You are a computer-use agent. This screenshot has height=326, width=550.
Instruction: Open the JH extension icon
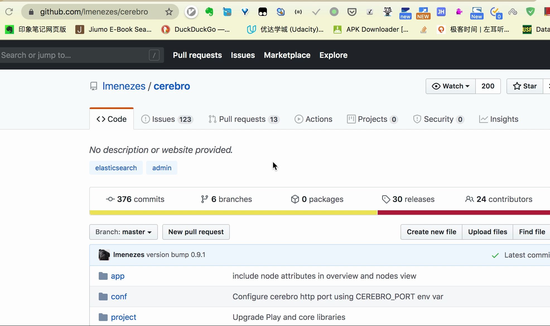(441, 12)
